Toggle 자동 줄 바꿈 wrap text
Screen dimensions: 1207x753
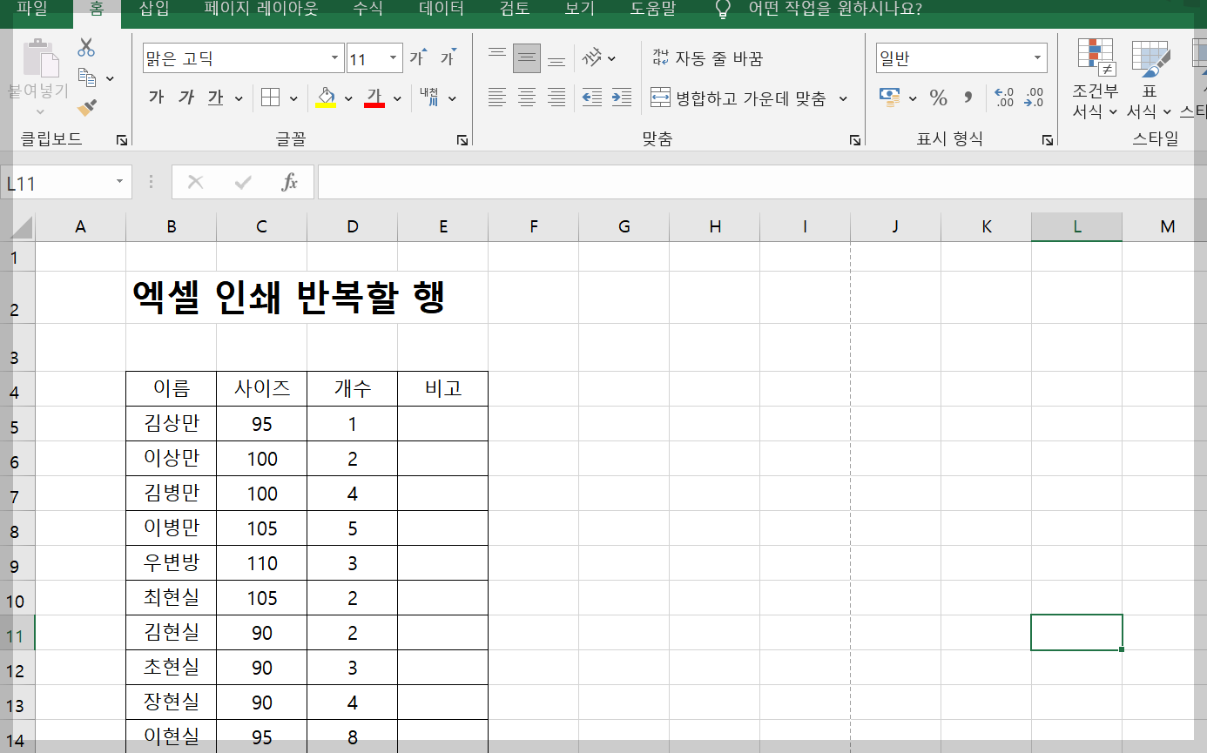coord(707,58)
